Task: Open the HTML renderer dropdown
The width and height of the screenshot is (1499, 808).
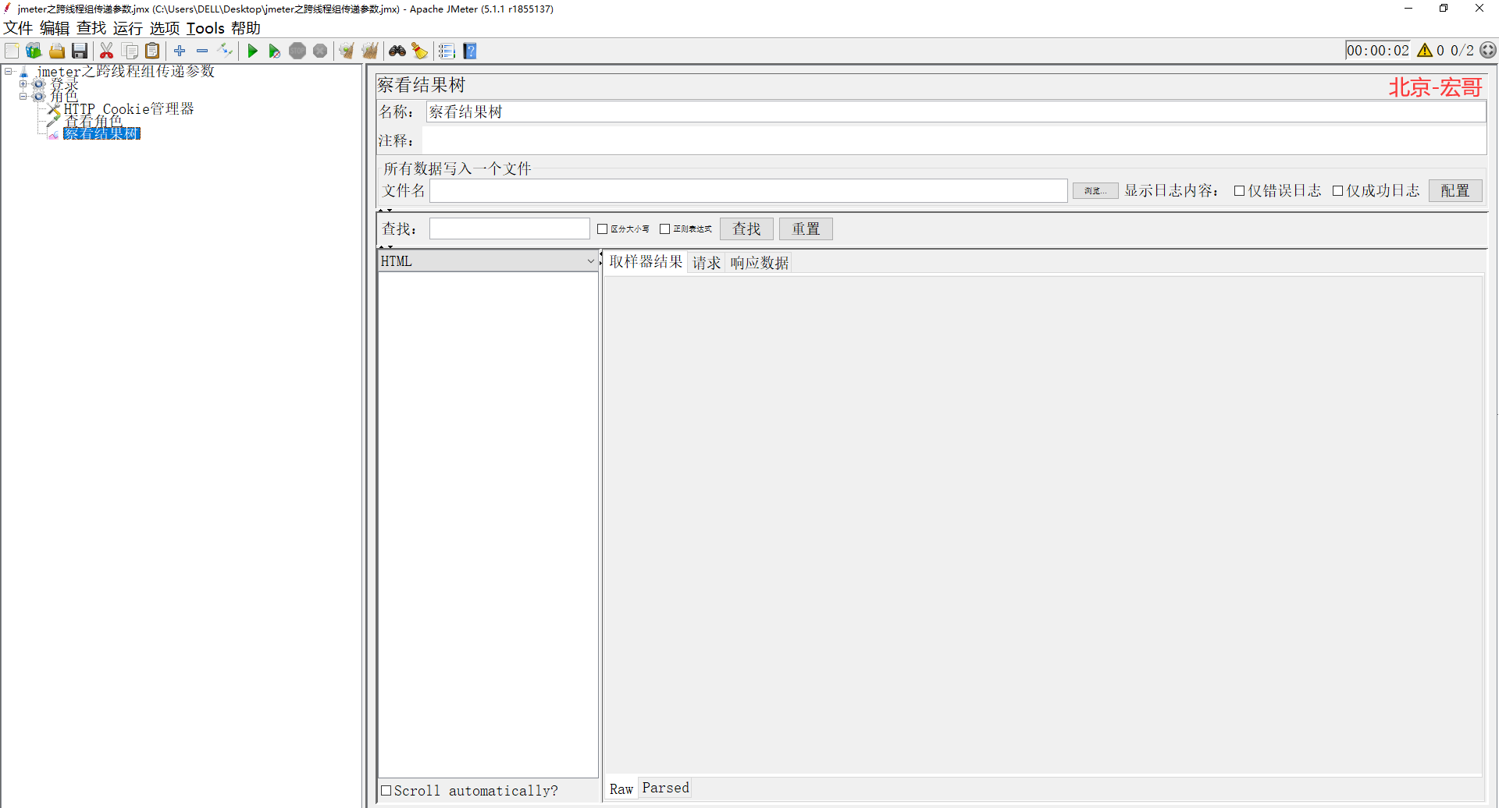Action: 488,261
